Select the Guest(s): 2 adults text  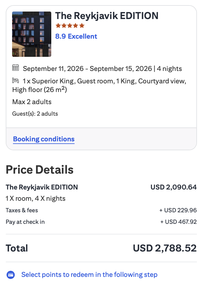[35, 114]
